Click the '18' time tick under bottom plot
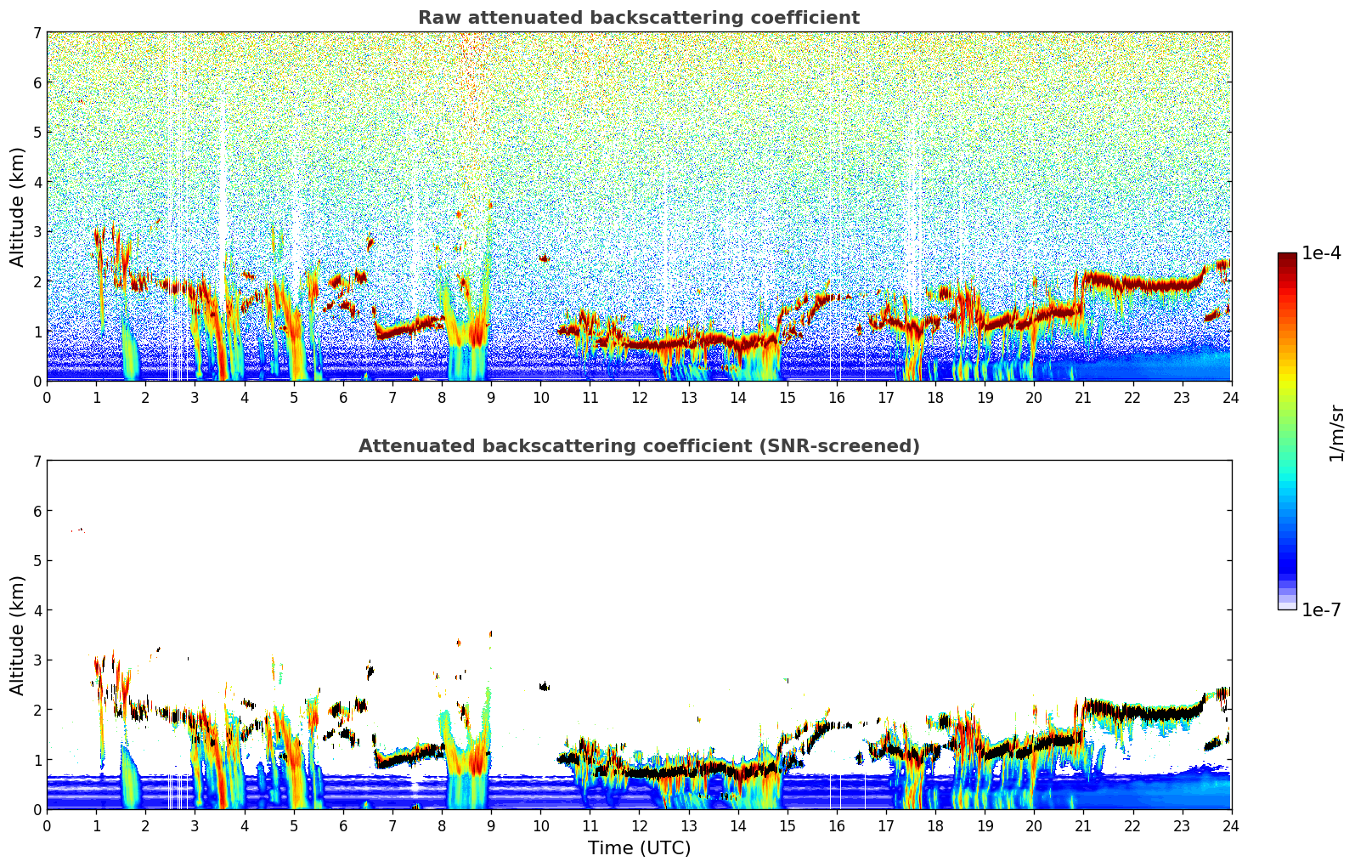The height and width of the screenshot is (867, 1355). [x=934, y=825]
